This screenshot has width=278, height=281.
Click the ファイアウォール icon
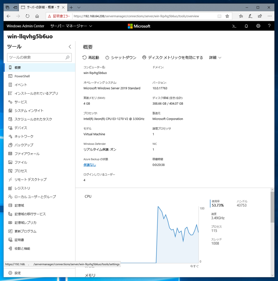(10, 153)
